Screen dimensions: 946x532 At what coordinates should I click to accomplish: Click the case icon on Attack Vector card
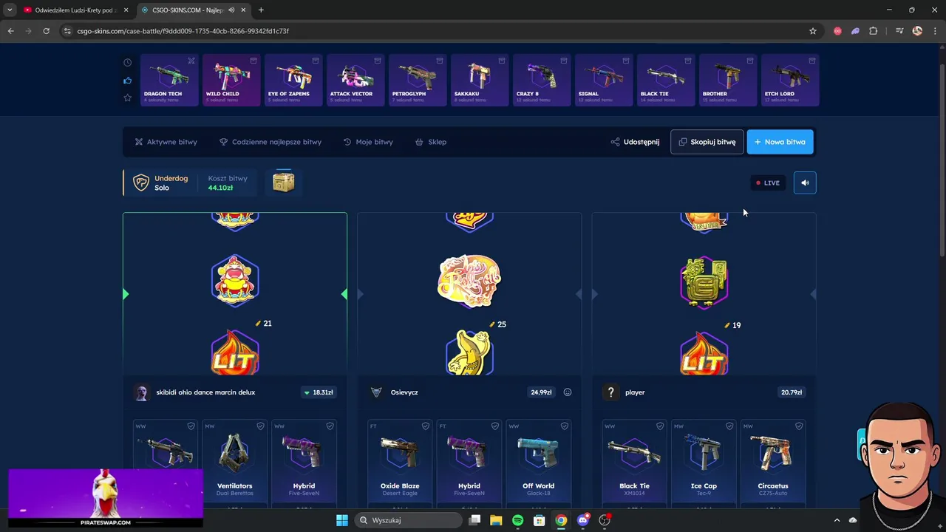click(x=378, y=61)
